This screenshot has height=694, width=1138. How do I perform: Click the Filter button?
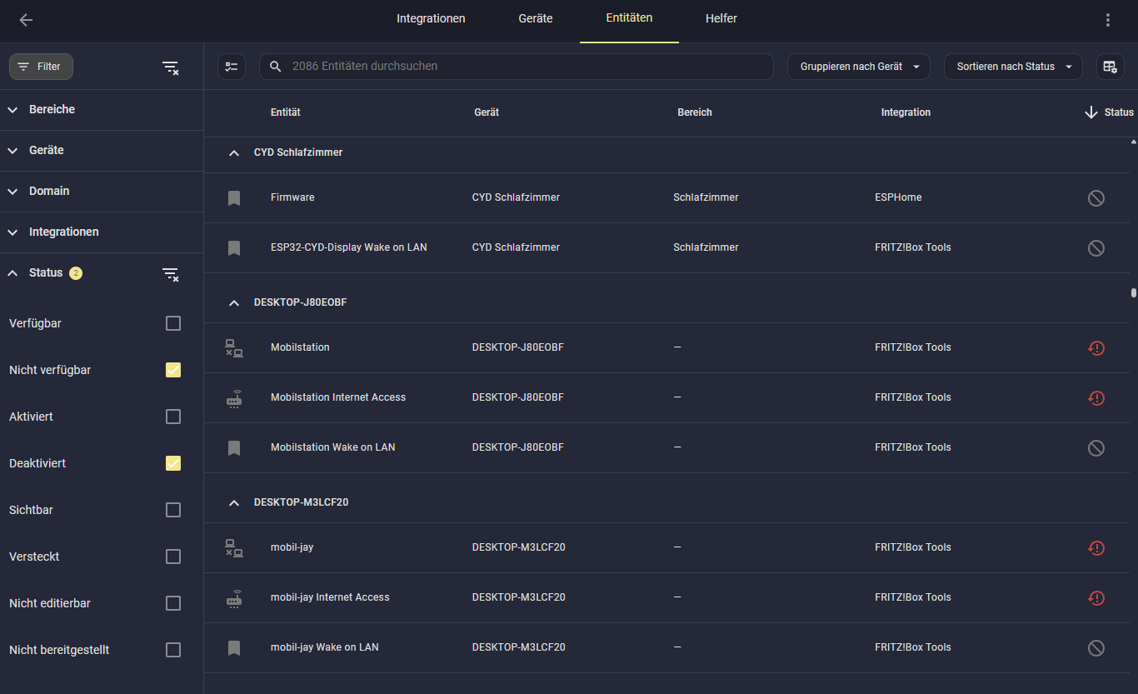[x=41, y=67]
